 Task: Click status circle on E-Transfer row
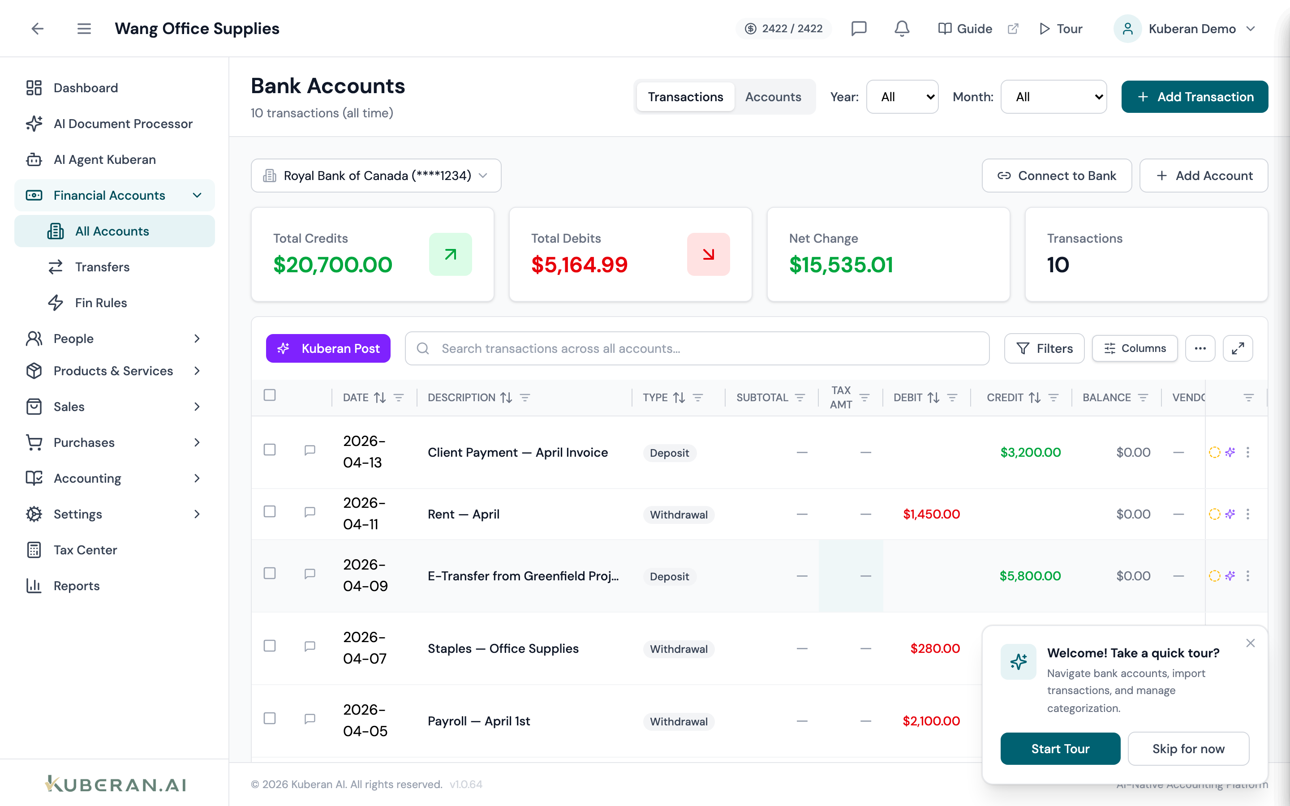click(x=1214, y=576)
